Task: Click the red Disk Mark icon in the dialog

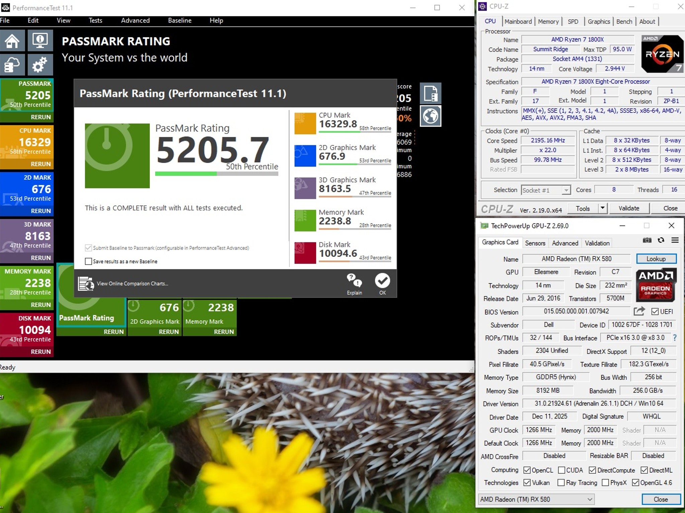Action: 305,253
